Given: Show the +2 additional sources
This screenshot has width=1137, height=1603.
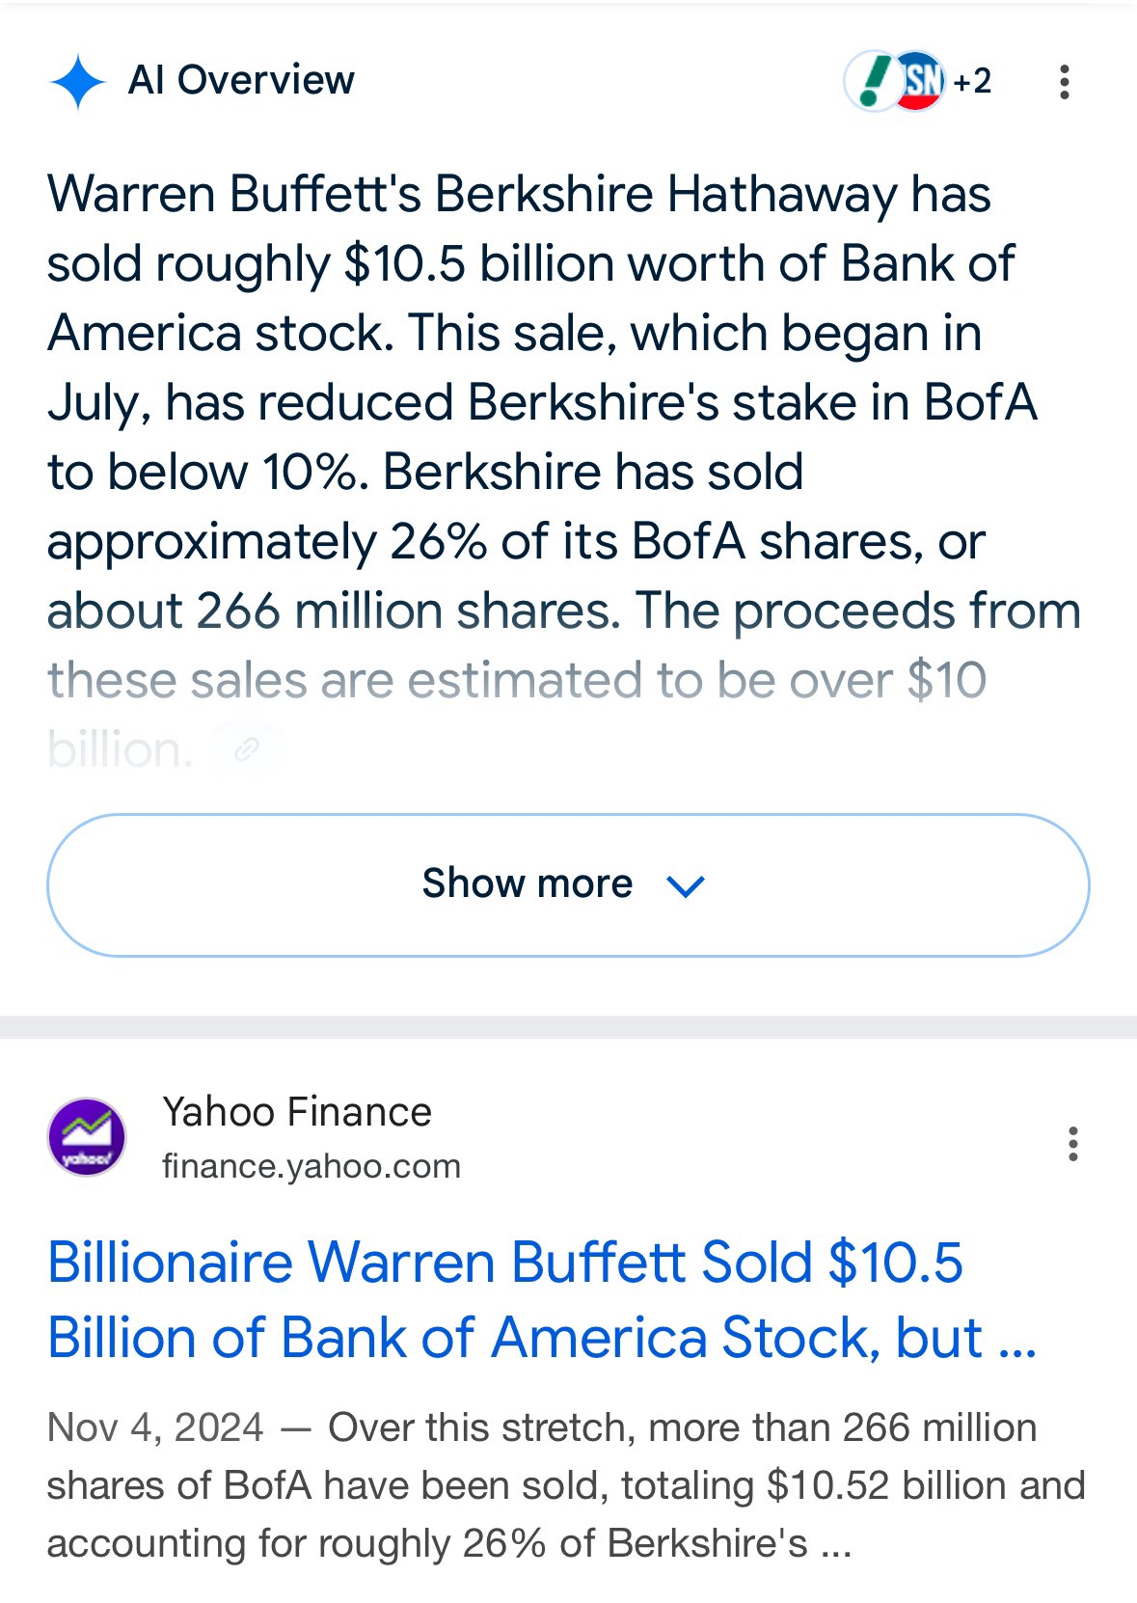Looking at the screenshot, I should click(x=972, y=81).
